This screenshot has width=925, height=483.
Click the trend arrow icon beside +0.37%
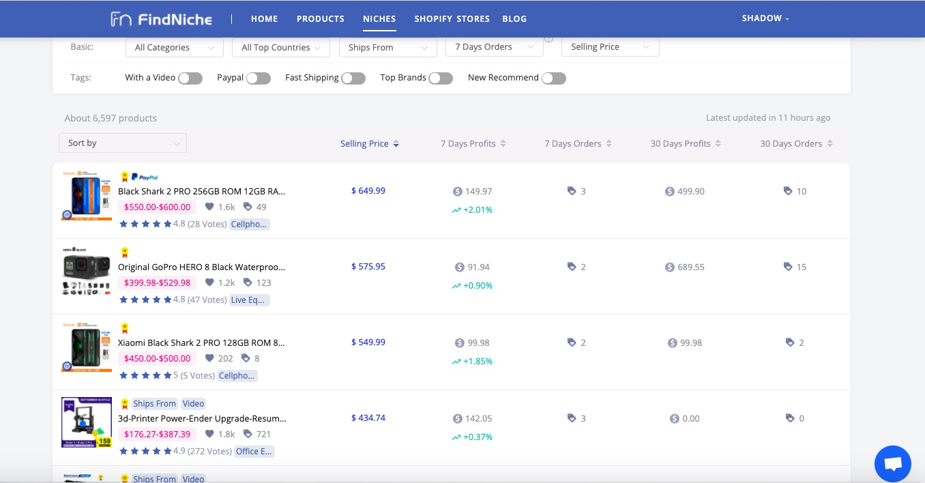pos(456,437)
